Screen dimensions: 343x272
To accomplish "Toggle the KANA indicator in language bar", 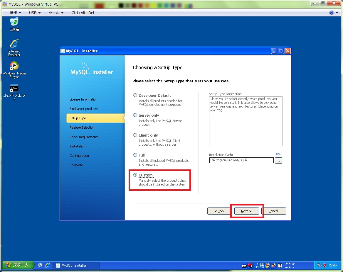I will pos(287,267).
